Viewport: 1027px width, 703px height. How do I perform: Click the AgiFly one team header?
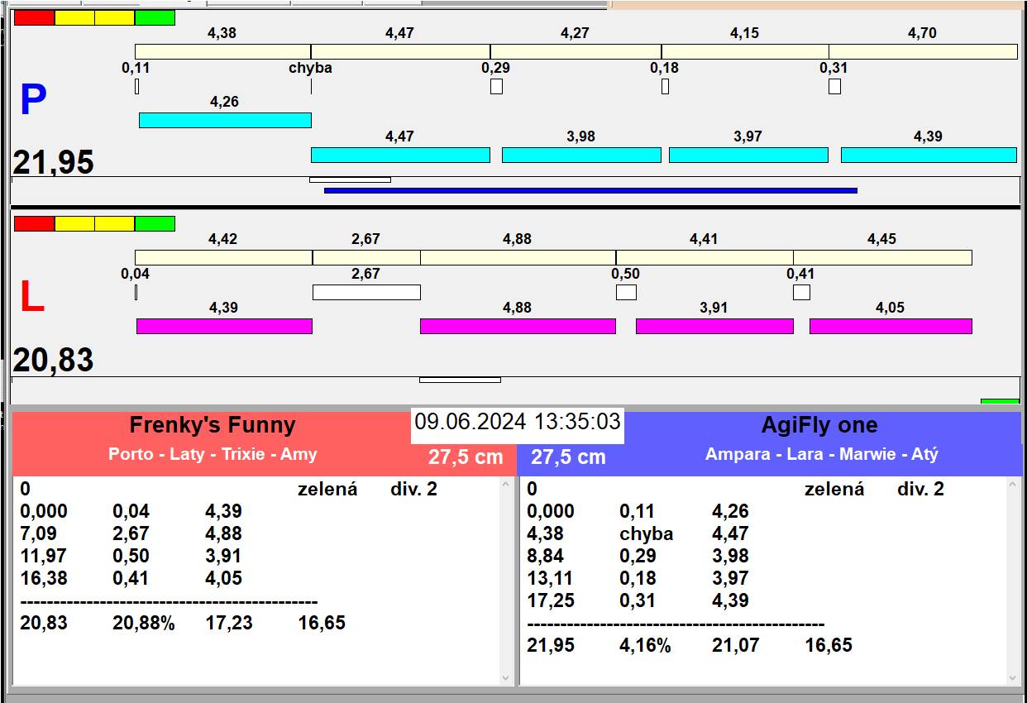coord(819,425)
